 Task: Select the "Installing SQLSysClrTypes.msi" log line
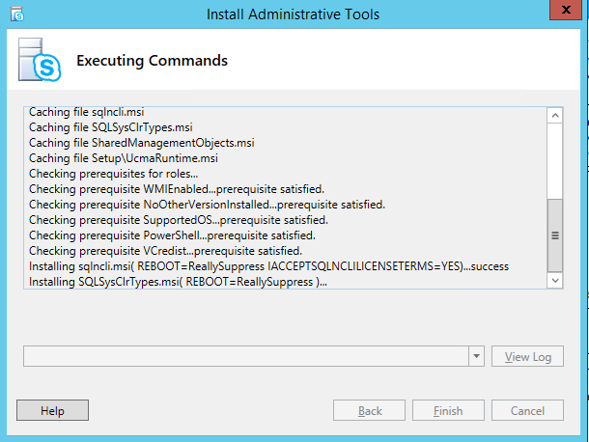tap(178, 281)
